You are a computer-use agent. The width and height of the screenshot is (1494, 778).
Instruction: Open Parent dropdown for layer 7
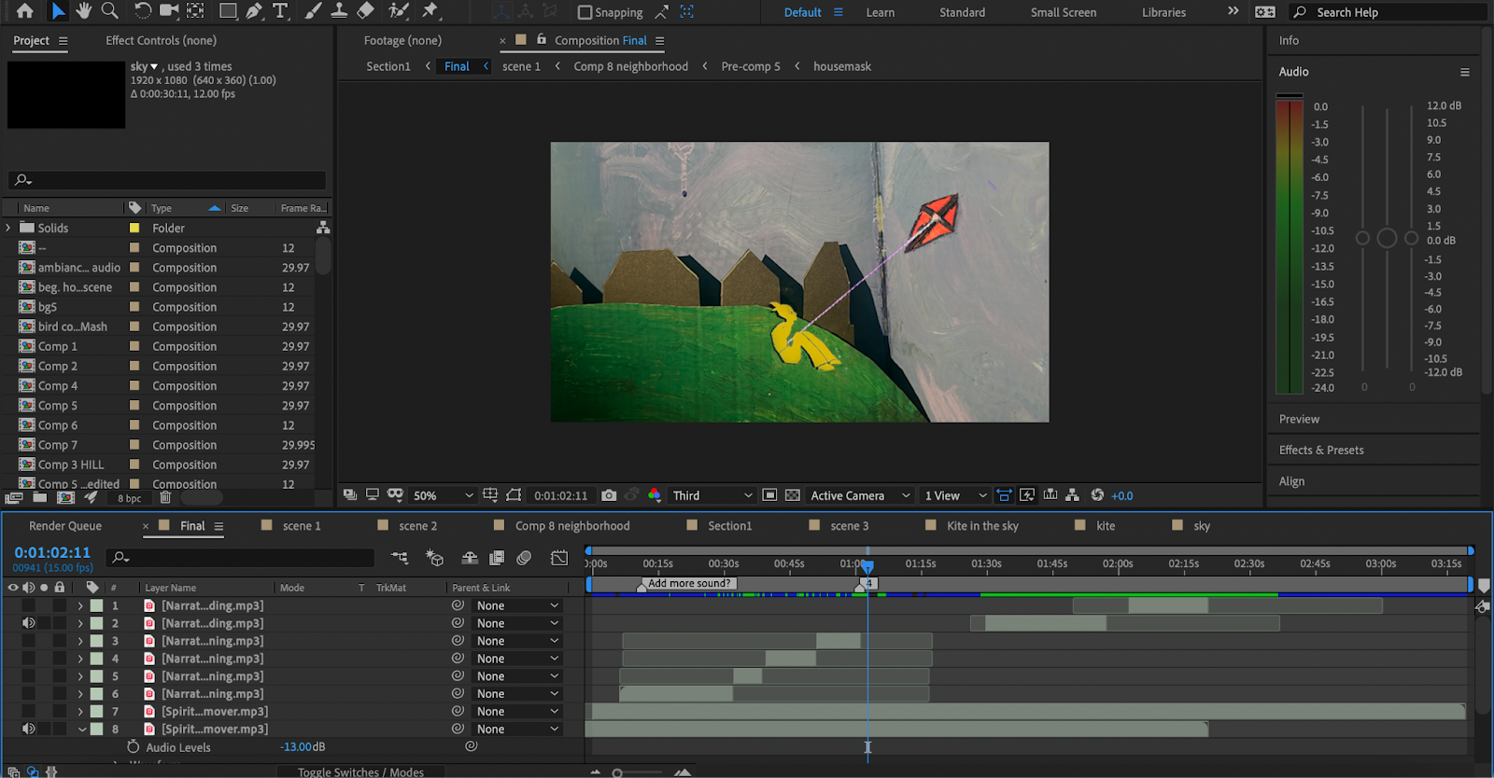point(517,712)
